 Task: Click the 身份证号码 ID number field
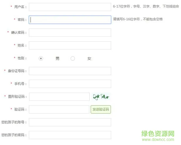70,71
